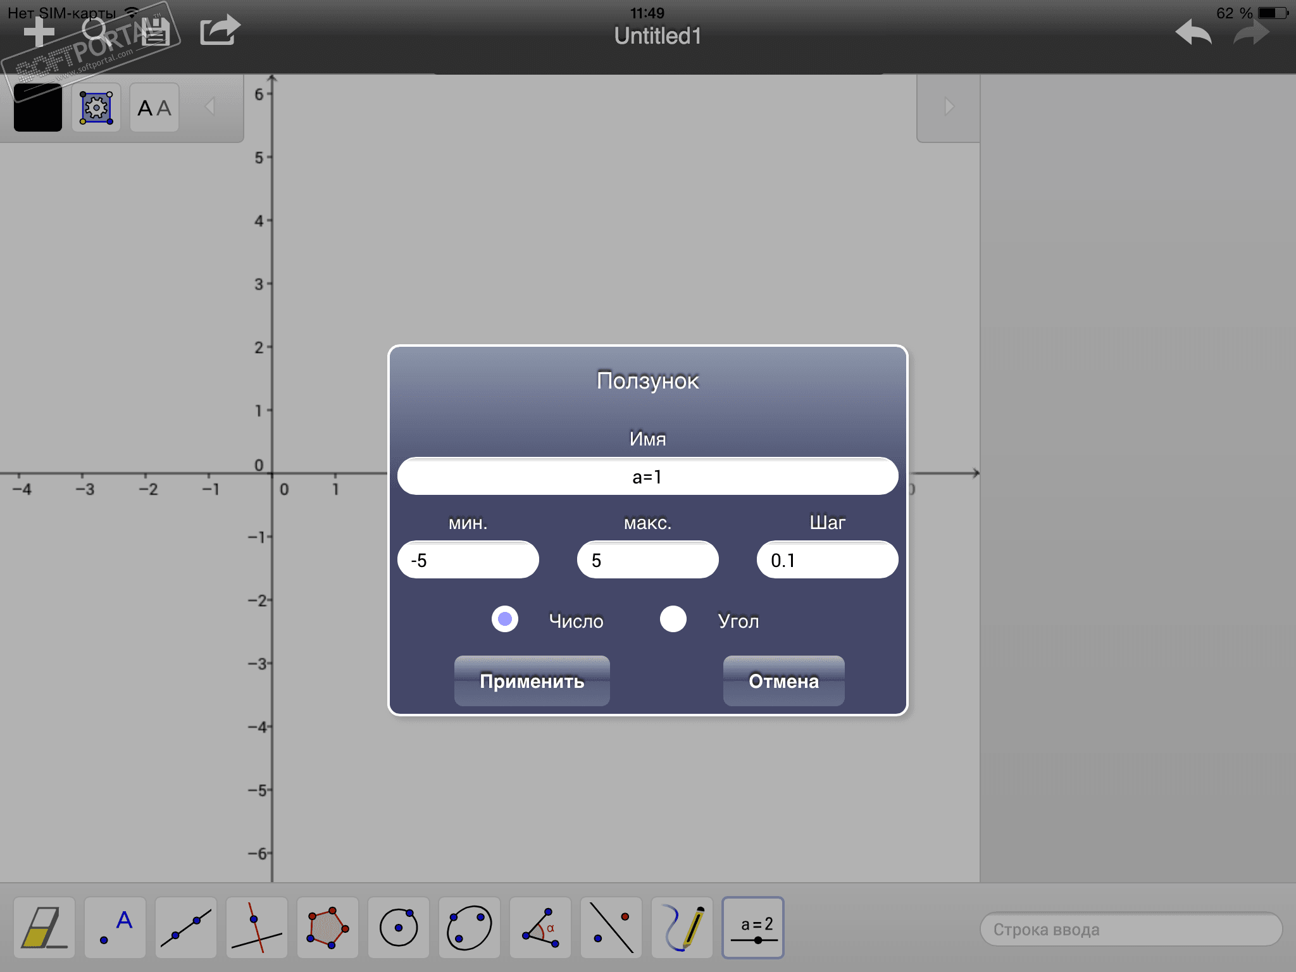
Task: Collapse style bar with left arrow
Action: [211, 106]
